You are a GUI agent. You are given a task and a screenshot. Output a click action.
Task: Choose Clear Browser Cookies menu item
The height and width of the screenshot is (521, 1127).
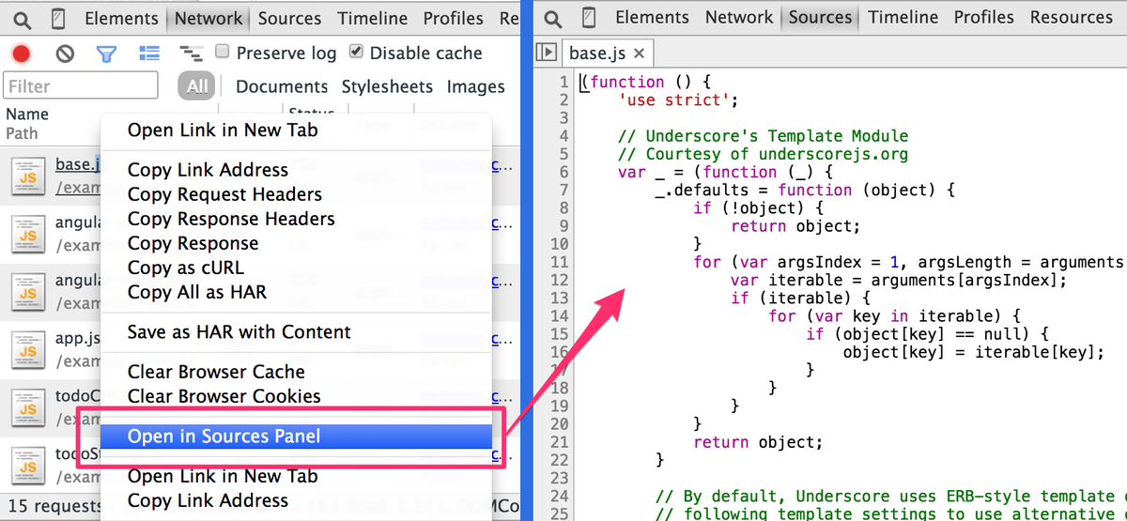pyautogui.click(x=296, y=396)
